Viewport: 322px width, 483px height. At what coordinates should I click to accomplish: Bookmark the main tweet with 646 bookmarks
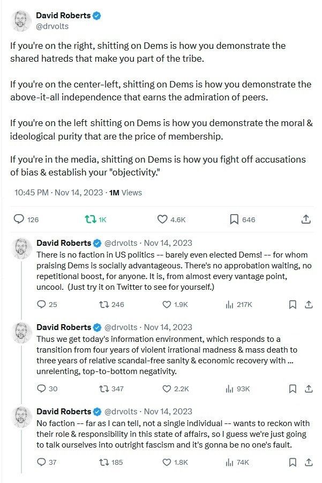pyautogui.click(x=234, y=219)
